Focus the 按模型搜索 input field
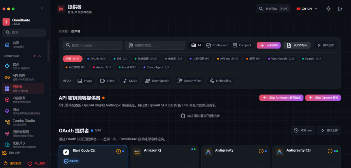 pos(155,45)
